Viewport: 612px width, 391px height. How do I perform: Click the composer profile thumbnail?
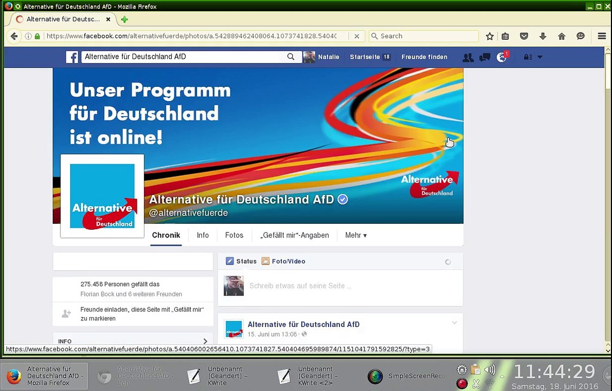[x=234, y=286]
